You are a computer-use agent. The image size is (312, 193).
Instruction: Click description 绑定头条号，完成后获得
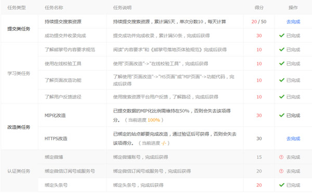click(x=138, y=185)
